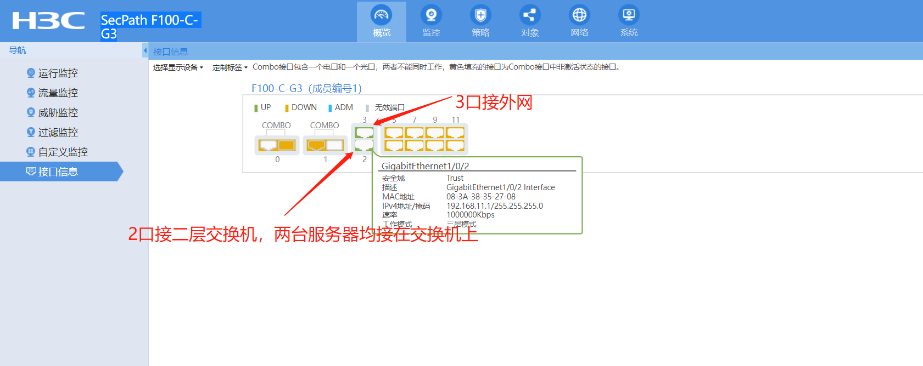Screen dimensions: 923x366
Task: Click IPv4 value 192.168.11.1/255.255.255.0
Action: (494, 206)
